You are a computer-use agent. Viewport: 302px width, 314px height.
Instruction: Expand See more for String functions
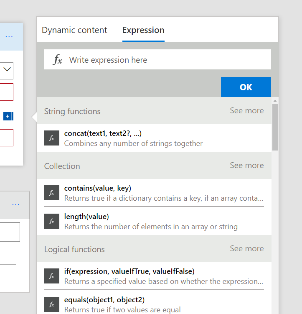tap(246, 111)
